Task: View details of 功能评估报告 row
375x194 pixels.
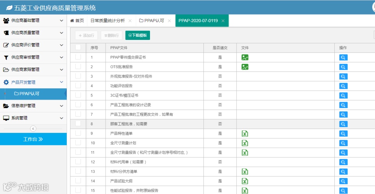Action: click(343, 86)
